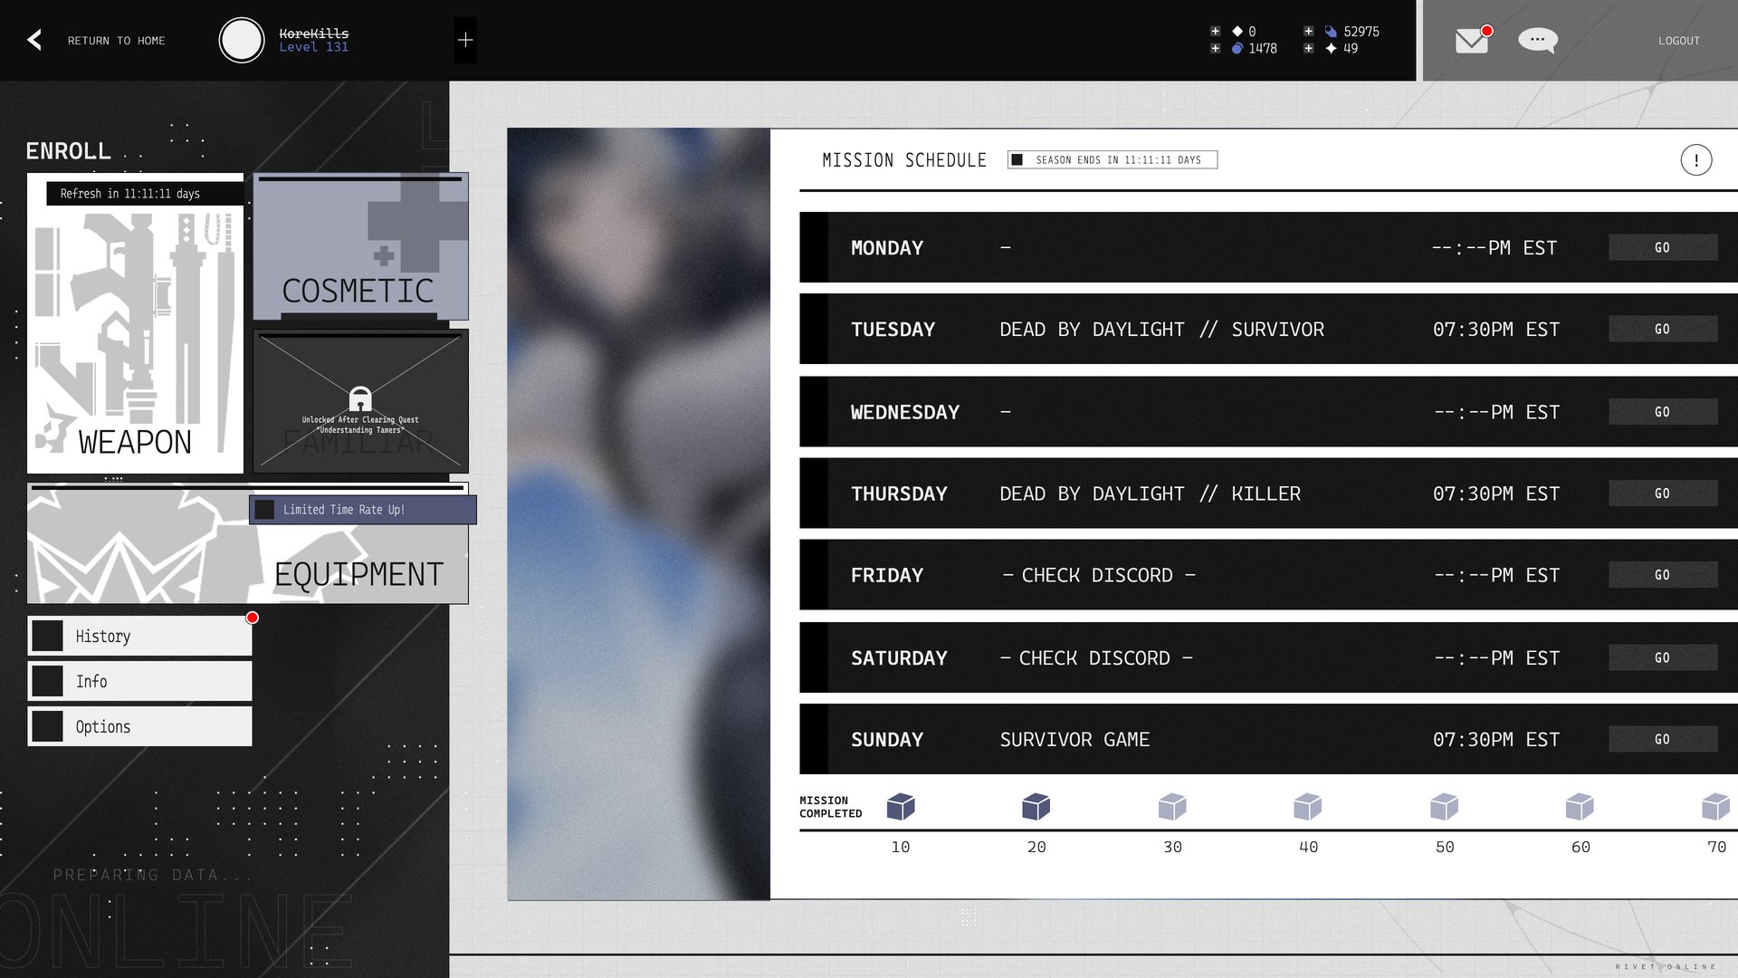Click GO on the Saturday row
Viewport: 1738px width, 978px height.
(1663, 657)
